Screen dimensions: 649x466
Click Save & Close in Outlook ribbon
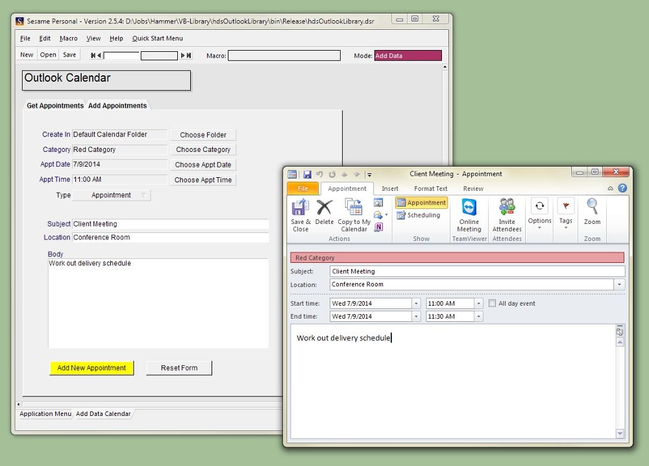[300, 215]
